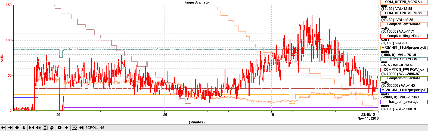Viewport: 428px width, 131px height.
Task: Select the ComptonVfingerRate legend entry
Action: (404, 78)
